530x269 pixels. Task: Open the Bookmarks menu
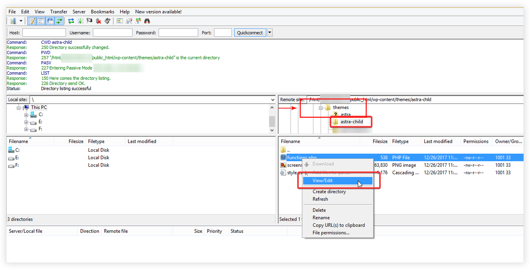tap(102, 12)
